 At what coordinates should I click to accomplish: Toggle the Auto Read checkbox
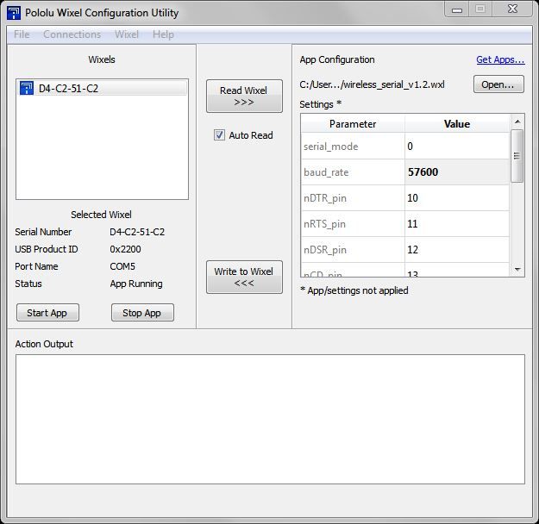[x=219, y=134]
